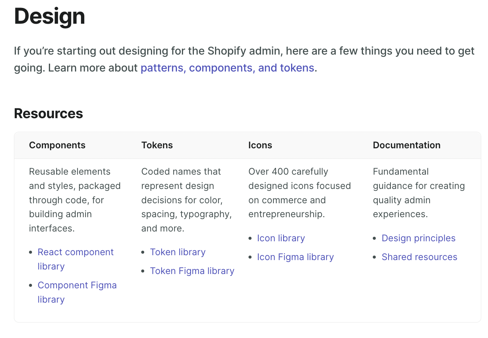Image resolution: width=488 pixels, height=338 pixels.
Task: Click the "Fundamental guidance" description text
Action: [x=419, y=193]
